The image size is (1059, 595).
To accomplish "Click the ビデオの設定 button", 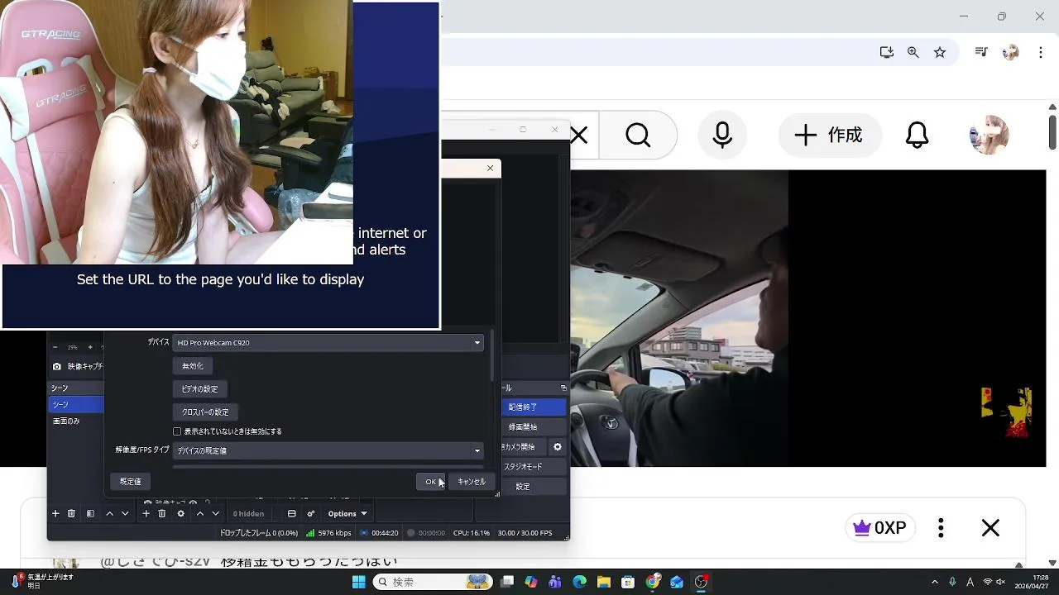I will [199, 388].
